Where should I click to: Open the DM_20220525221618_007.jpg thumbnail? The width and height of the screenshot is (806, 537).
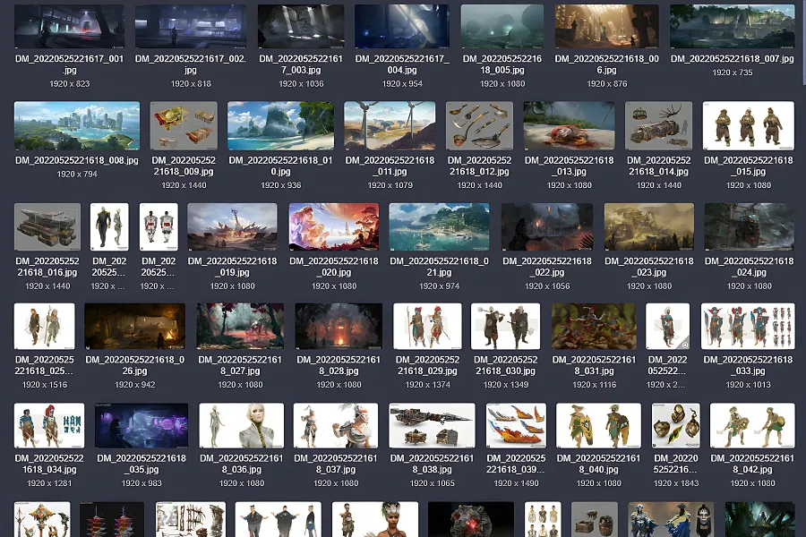coord(732,26)
